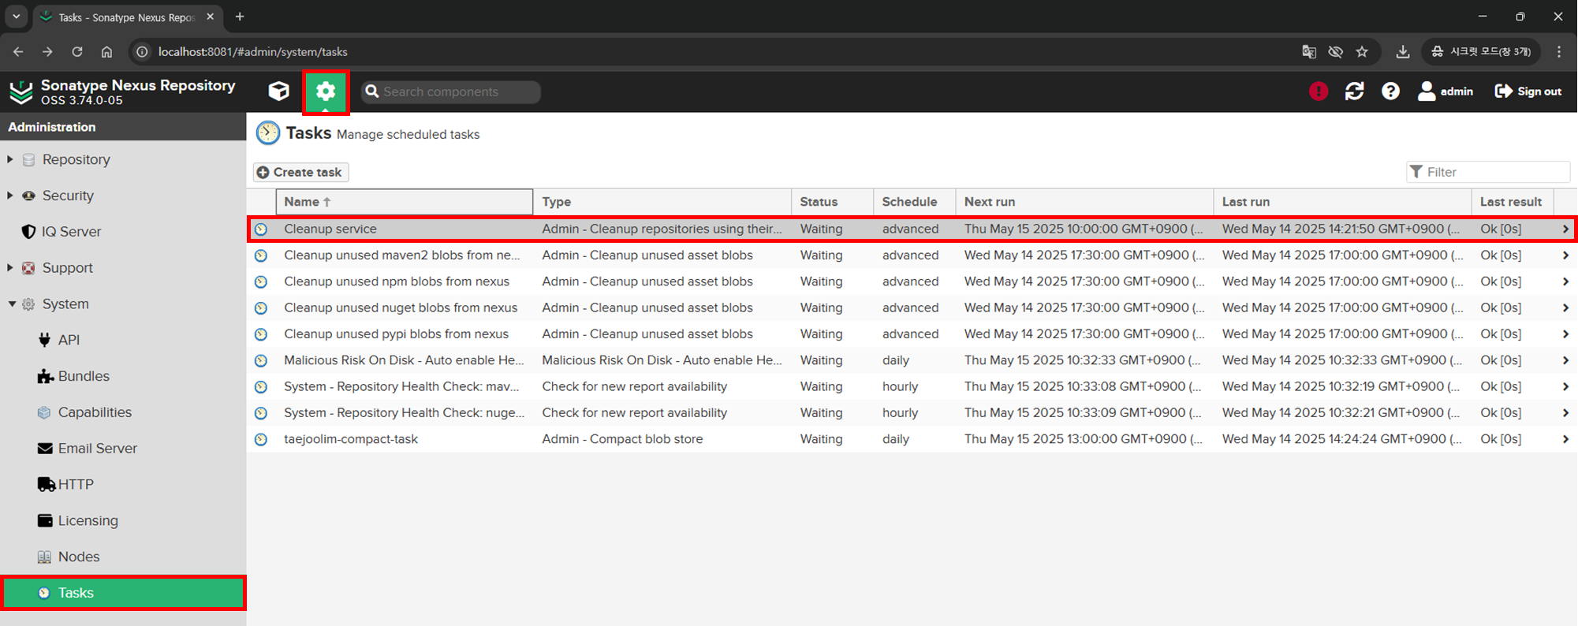Sort by the Name column header
The height and width of the screenshot is (626, 1578).
pos(405,202)
